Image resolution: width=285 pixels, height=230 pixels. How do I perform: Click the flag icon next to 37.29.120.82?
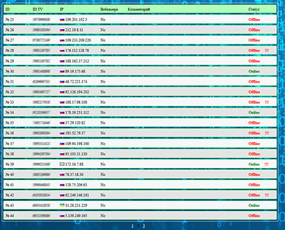pyautogui.click(x=62, y=123)
